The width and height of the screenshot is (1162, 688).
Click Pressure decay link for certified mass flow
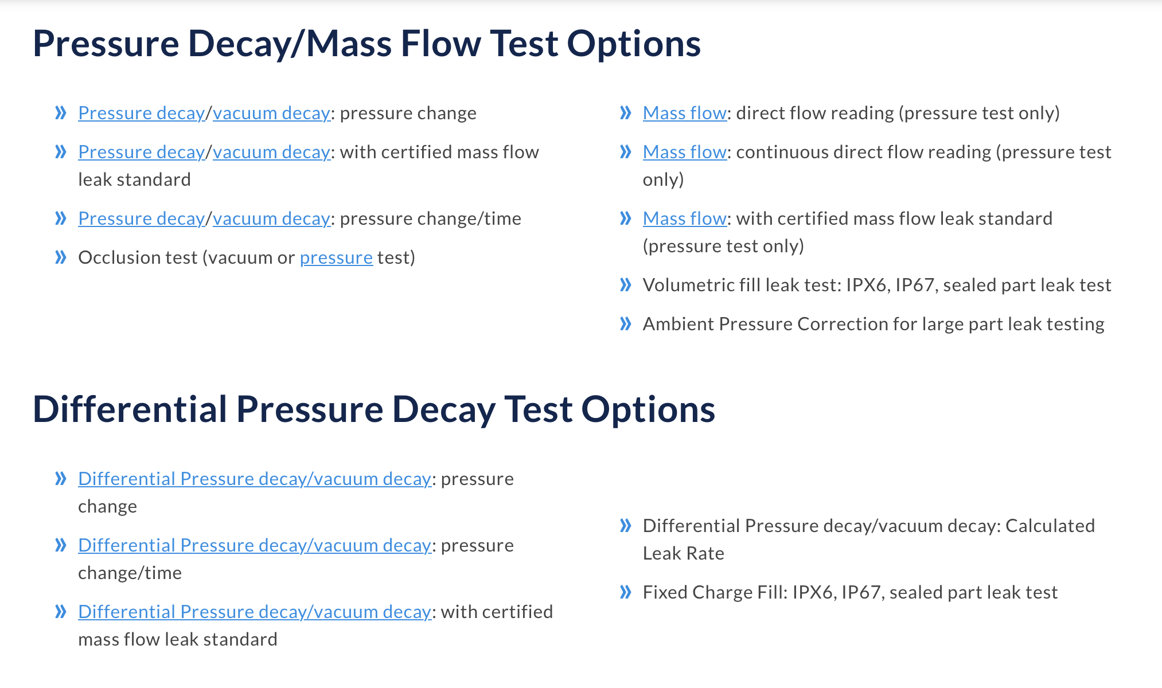point(141,152)
